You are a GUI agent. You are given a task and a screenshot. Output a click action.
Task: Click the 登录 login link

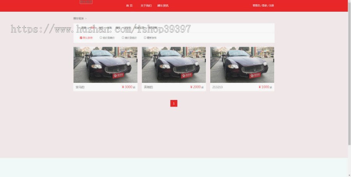coord(264,5)
